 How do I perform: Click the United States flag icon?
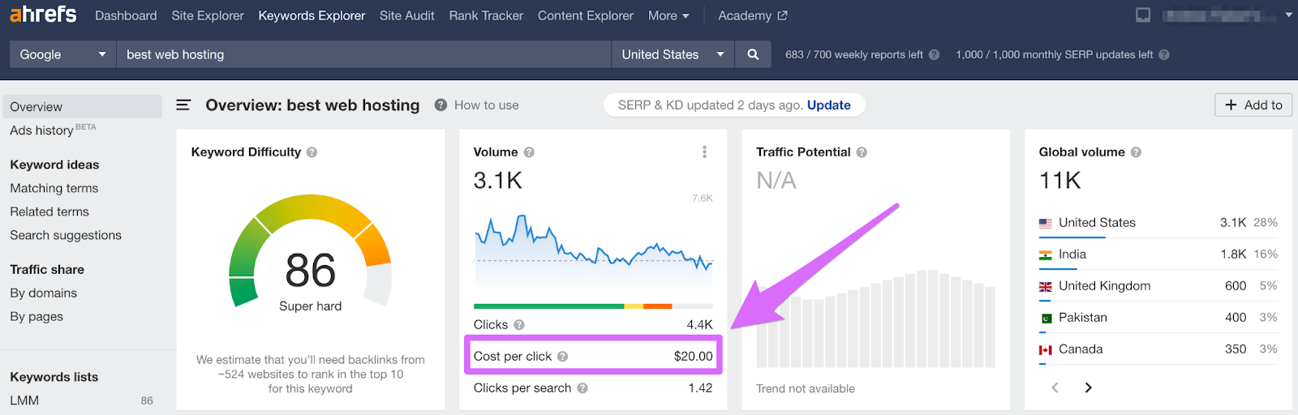coord(1045,223)
